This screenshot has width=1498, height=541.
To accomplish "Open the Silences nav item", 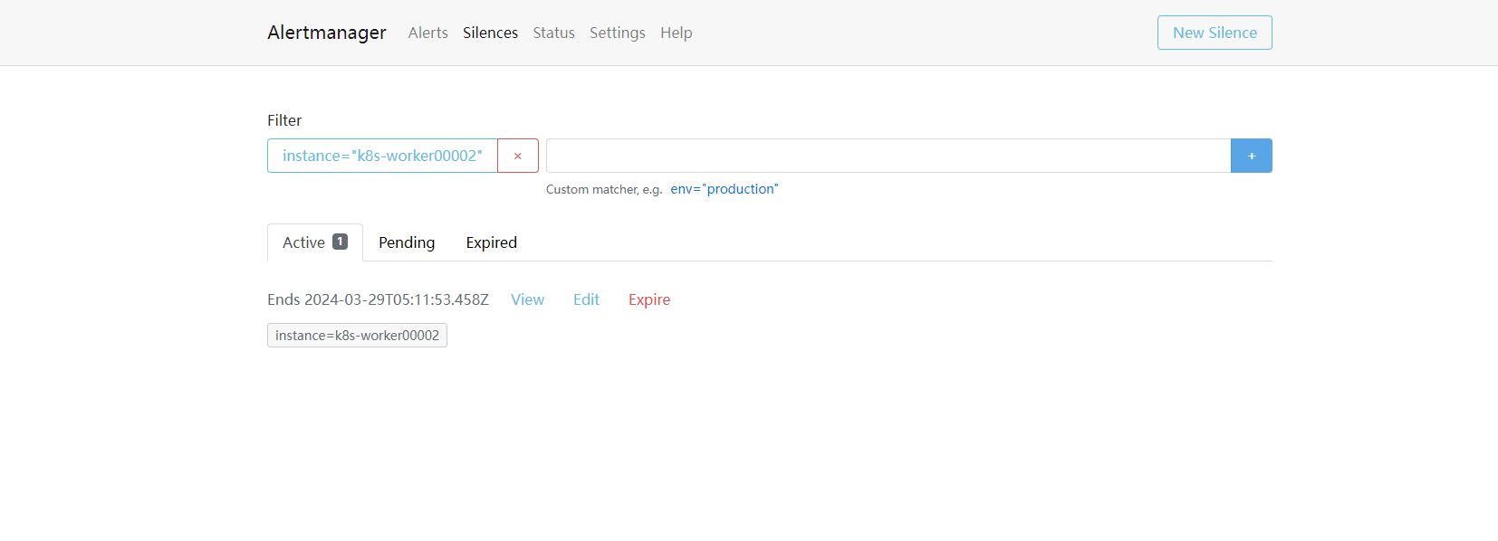I will tap(490, 33).
